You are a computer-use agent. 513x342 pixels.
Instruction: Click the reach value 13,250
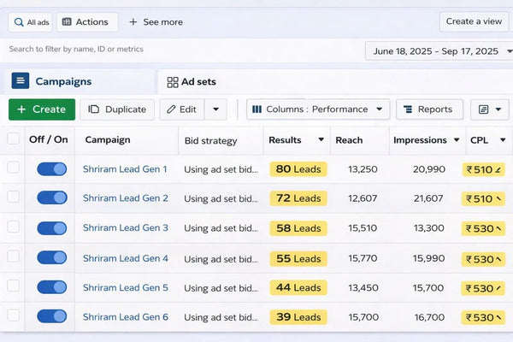[x=363, y=169]
